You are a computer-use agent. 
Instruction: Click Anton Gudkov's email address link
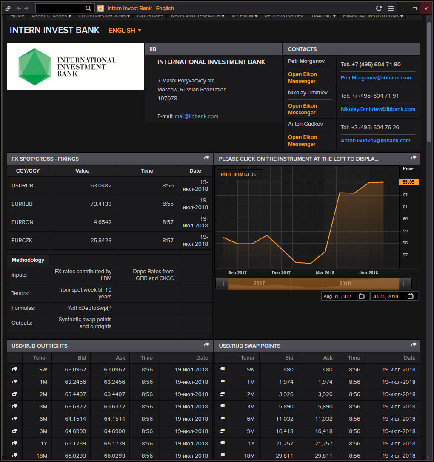click(x=375, y=141)
